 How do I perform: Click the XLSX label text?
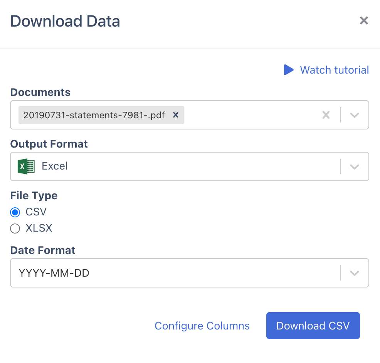38,228
